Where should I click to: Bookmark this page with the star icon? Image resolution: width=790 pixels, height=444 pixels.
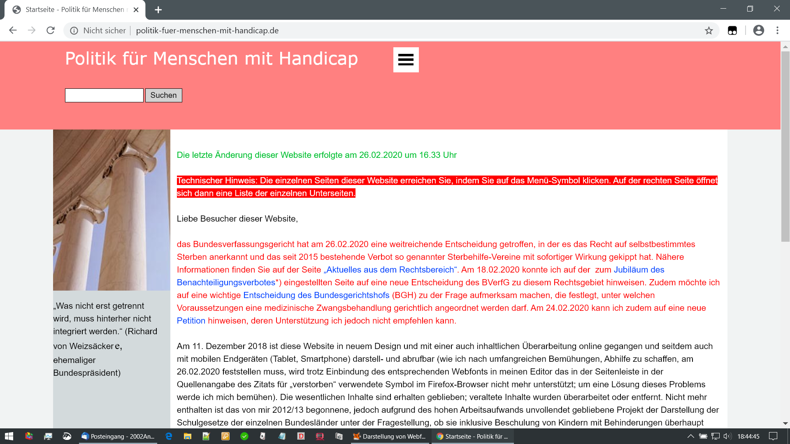(709, 30)
